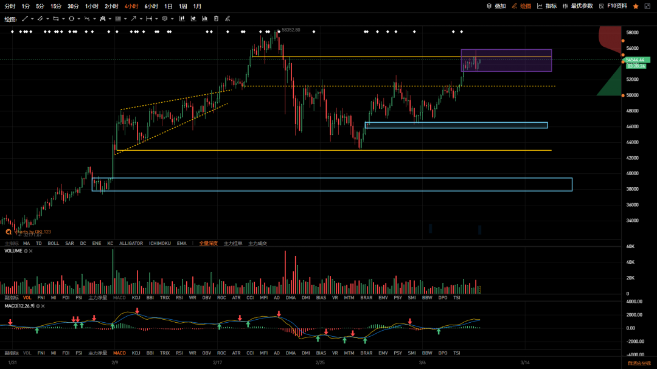657x369 pixels.
Task: Click the orange favorite star icon
Action: [636, 6]
